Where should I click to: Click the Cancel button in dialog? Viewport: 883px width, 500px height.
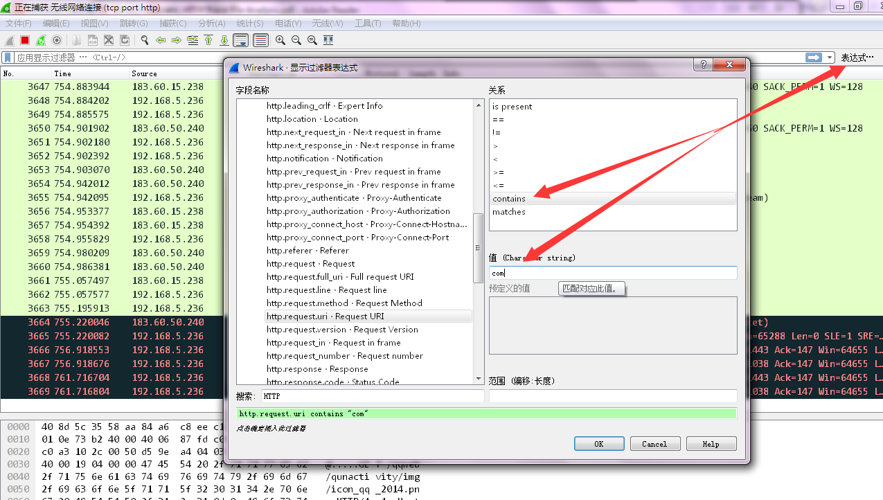coord(654,444)
